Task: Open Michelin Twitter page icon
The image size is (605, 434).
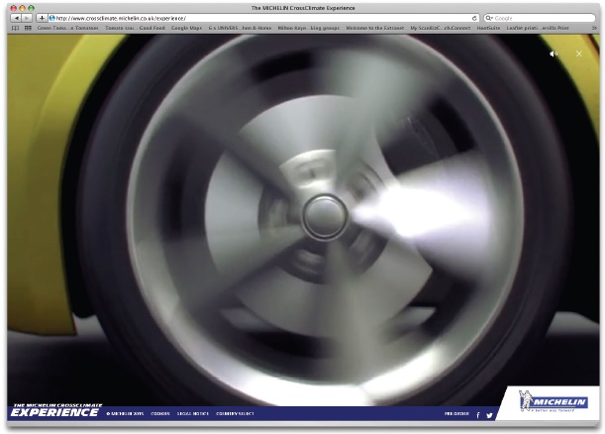Action: coord(489,414)
